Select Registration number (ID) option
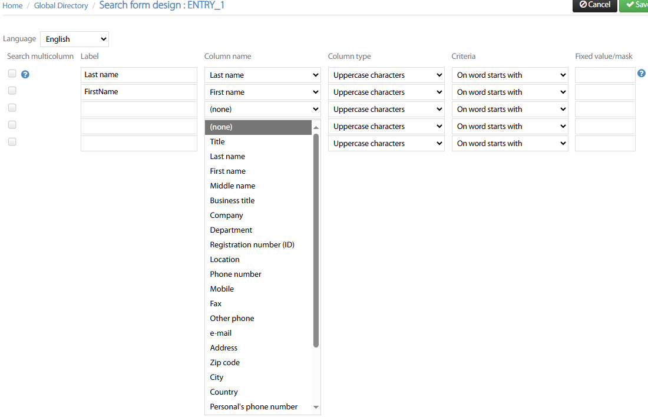 click(x=252, y=245)
